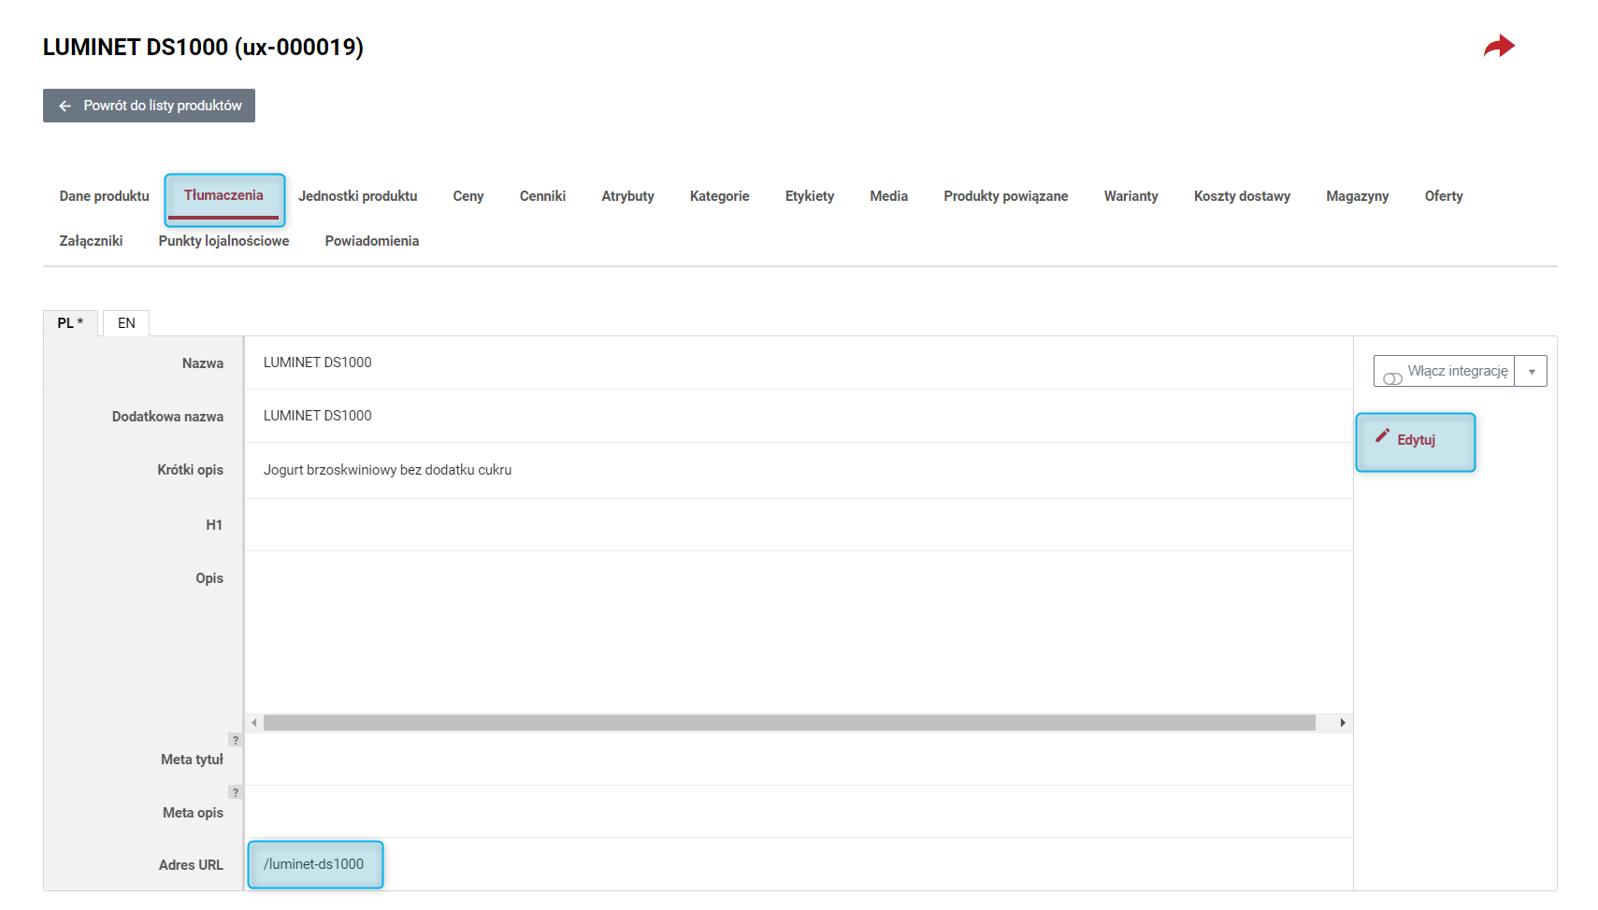This screenshot has height=910, width=1598.
Task: Click the red share arrow icon
Action: [1499, 46]
